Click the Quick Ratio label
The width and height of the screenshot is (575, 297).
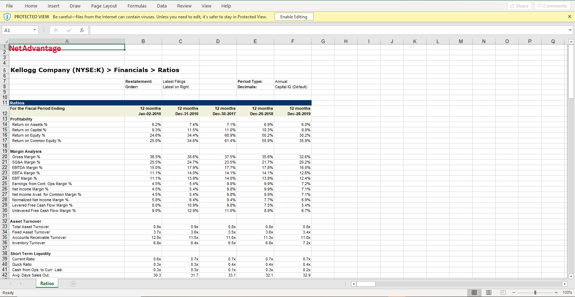(x=22, y=264)
